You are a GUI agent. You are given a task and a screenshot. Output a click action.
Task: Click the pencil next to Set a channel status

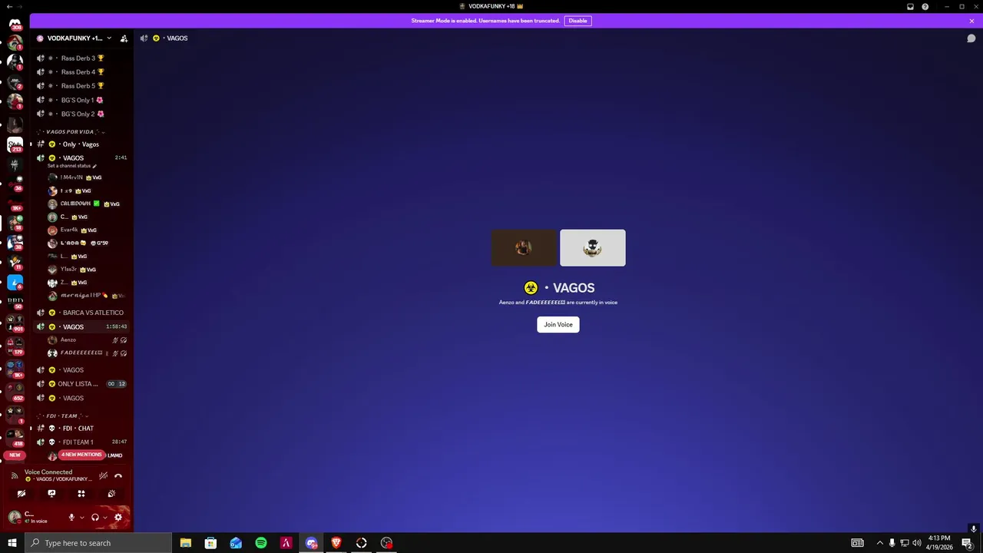click(x=94, y=166)
